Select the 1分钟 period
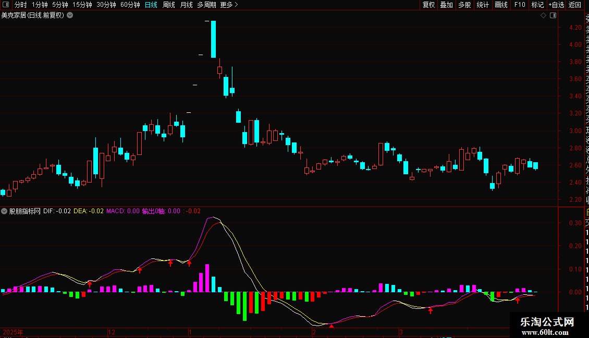The width and height of the screenshot is (589, 338). pos(40,5)
